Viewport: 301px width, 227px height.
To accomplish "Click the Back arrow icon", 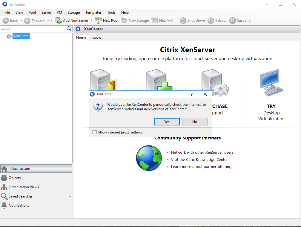I will pos(6,21).
